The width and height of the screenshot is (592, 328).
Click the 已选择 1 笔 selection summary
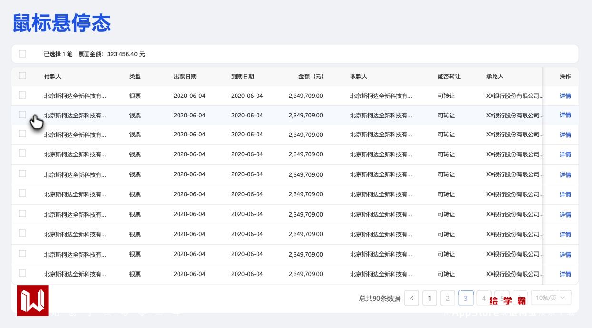pyautogui.click(x=58, y=54)
